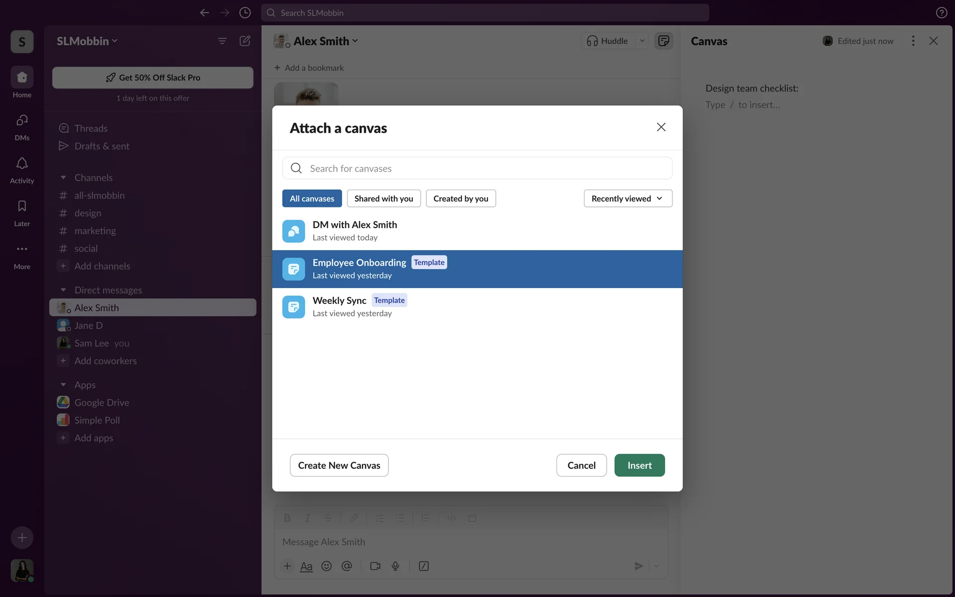The height and width of the screenshot is (597, 955).
Task: Open the canvas icon in channel header
Action: click(x=664, y=41)
